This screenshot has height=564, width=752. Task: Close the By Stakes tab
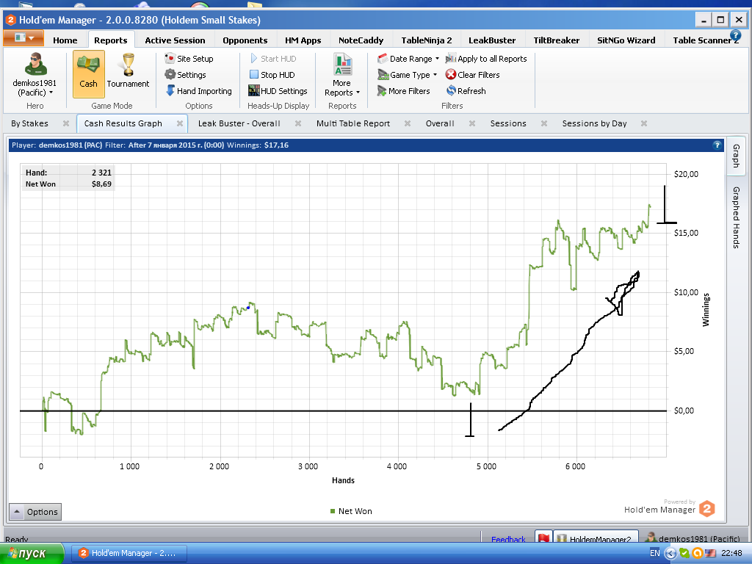point(66,123)
